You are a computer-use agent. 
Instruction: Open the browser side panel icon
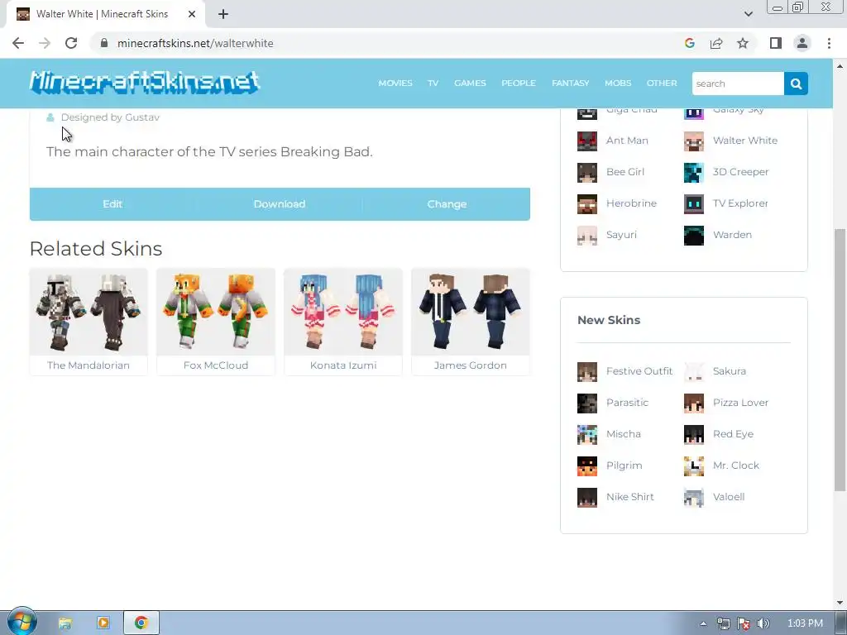tap(776, 43)
